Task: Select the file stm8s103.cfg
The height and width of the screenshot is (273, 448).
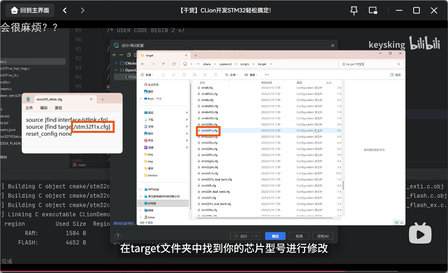Action: [x=210, y=112]
